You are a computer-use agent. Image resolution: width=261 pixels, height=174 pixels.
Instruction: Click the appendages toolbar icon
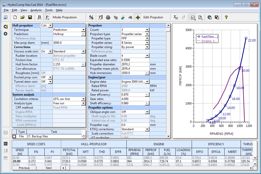pyautogui.click(x=115, y=17)
